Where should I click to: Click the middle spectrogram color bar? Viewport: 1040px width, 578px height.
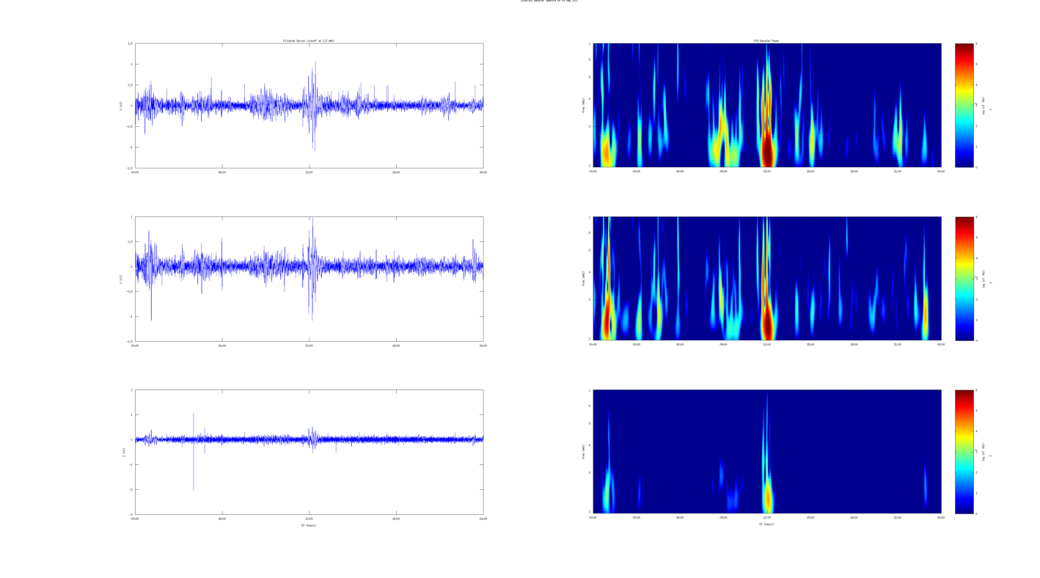(964, 278)
